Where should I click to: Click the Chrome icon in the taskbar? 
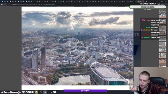(45, 92)
